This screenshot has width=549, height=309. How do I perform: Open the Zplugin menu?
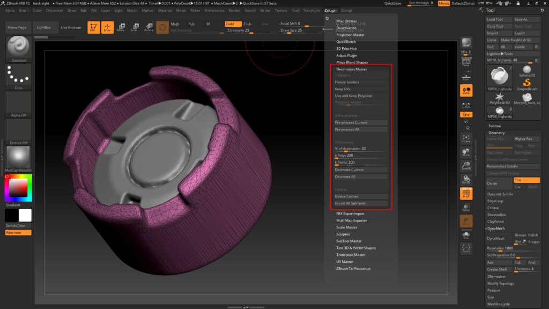[x=330, y=11]
